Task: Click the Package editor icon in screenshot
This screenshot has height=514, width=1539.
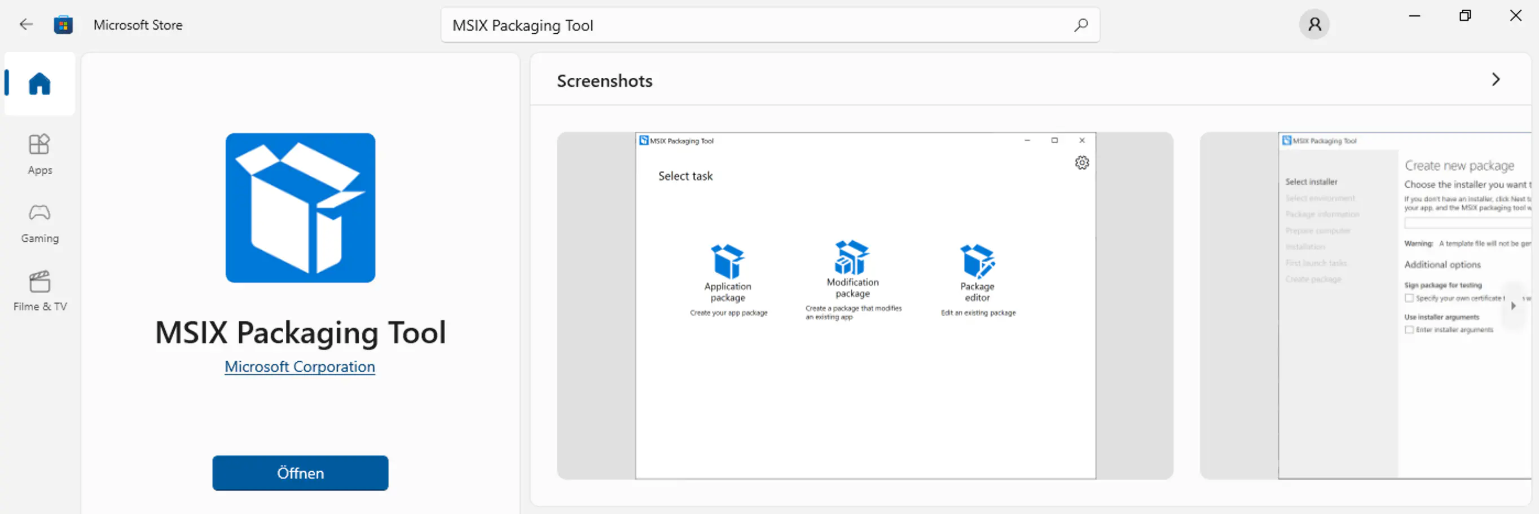Action: [x=978, y=262]
